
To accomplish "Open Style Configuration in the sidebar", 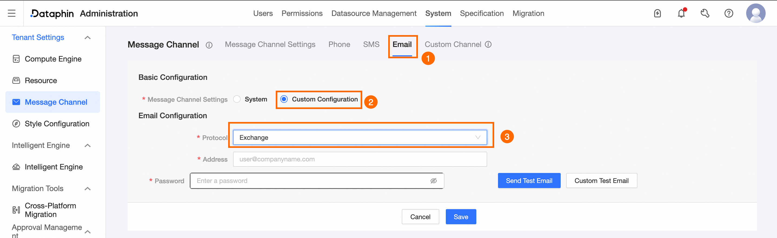I will pyautogui.click(x=57, y=124).
